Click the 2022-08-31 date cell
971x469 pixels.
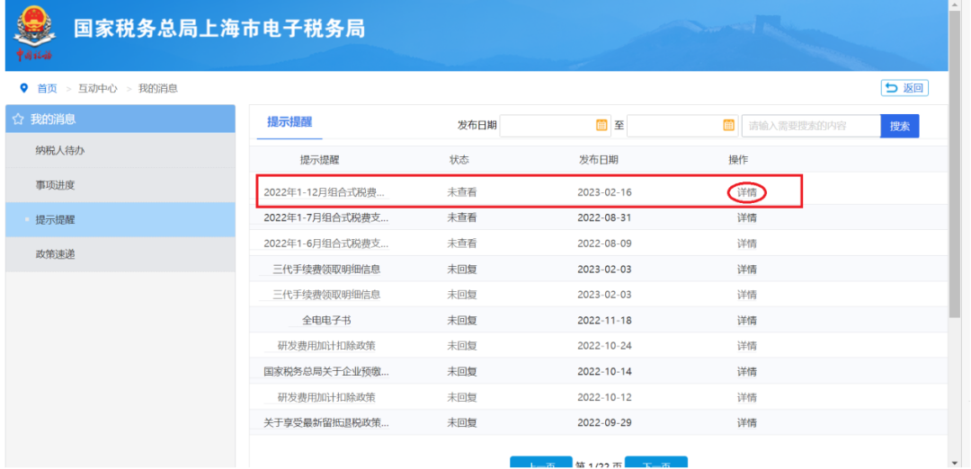(x=604, y=217)
